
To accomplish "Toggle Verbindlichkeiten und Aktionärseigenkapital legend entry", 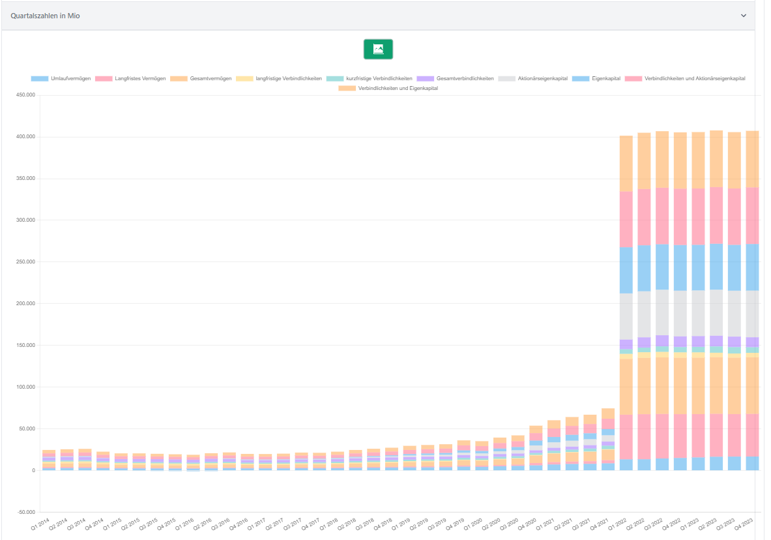I will (x=685, y=79).
